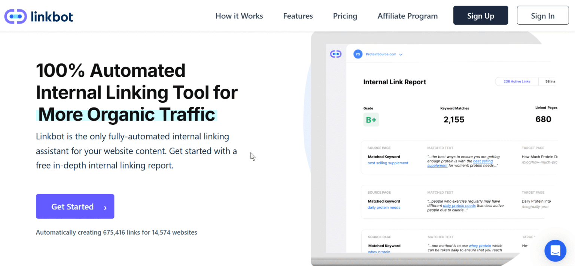
Task: Toggle the 238 Active Links filter
Action: pos(516,81)
